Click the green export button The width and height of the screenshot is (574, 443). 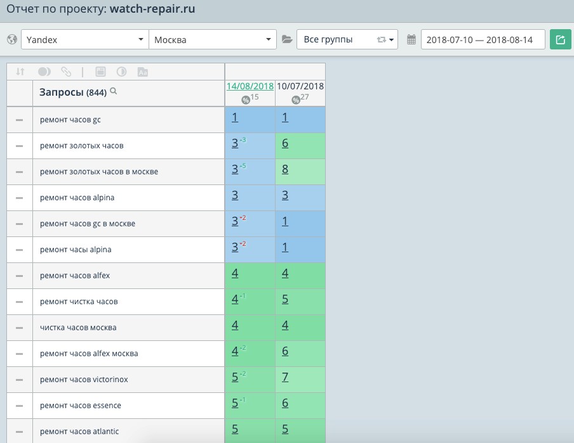pos(561,39)
